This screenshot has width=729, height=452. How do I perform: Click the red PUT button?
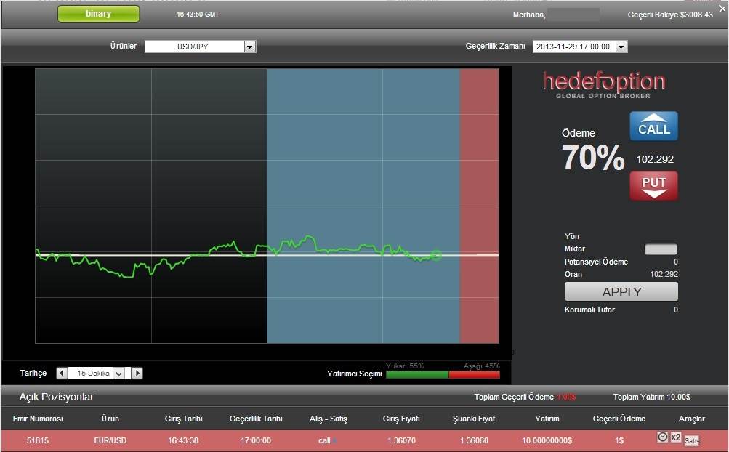[653, 186]
